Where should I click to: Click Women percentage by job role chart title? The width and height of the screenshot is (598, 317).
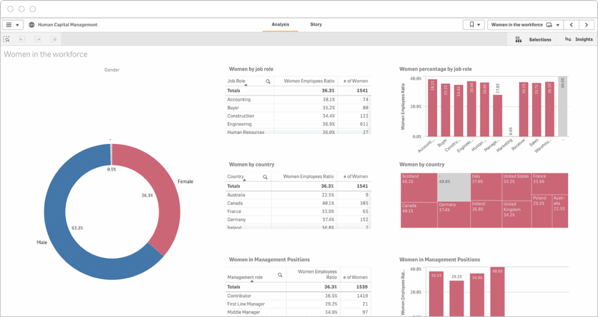click(436, 69)
